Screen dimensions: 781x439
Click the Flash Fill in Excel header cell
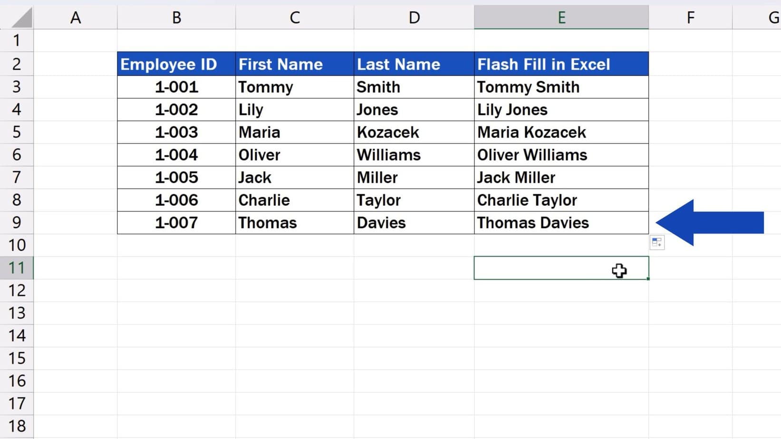(561, 64)
